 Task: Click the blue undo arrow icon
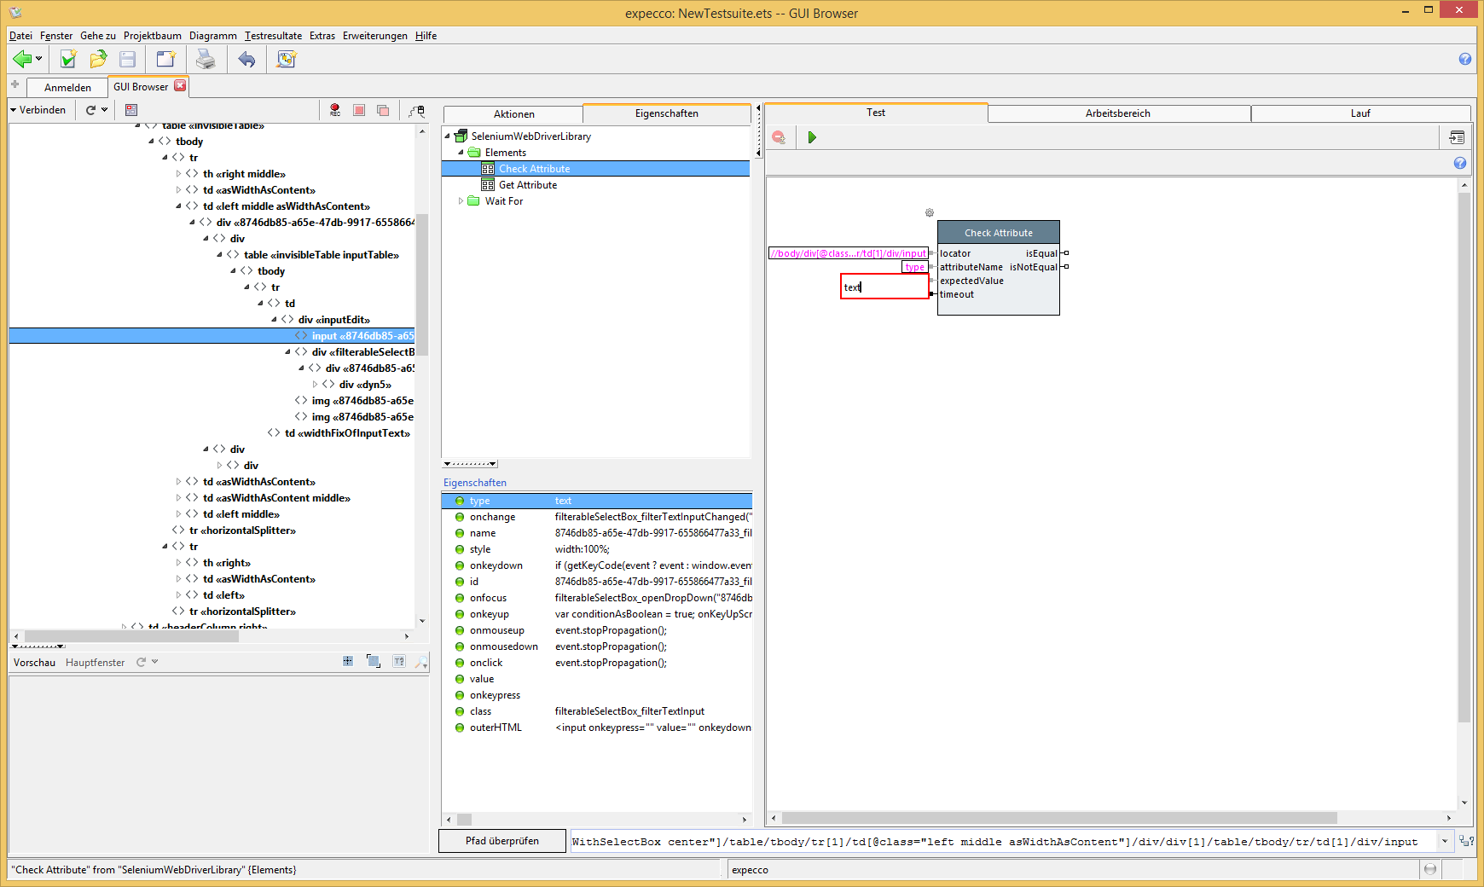click(x=246, y=59)
